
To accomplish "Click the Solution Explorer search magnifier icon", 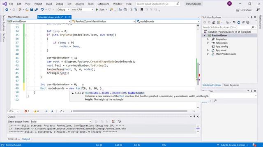I will pyautogui.click(x=253, y=27).
